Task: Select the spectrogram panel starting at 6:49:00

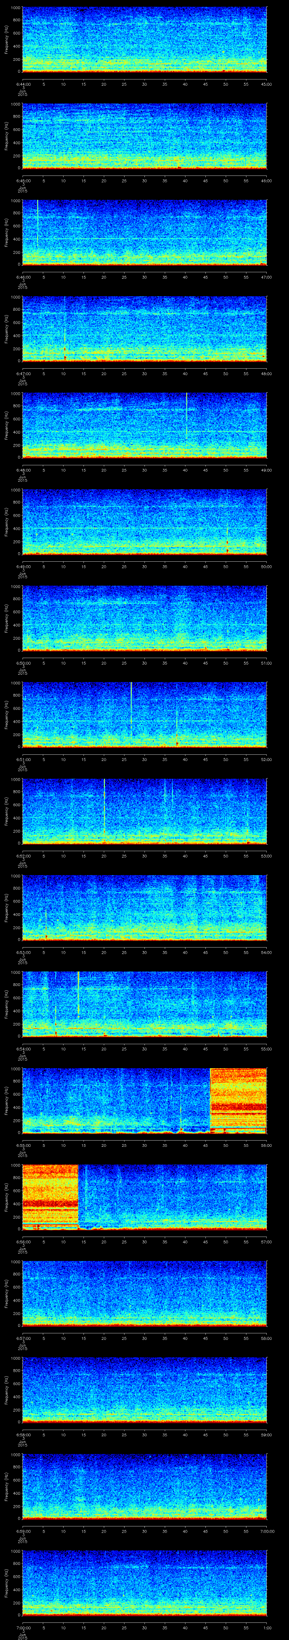Action: (144, 522)
